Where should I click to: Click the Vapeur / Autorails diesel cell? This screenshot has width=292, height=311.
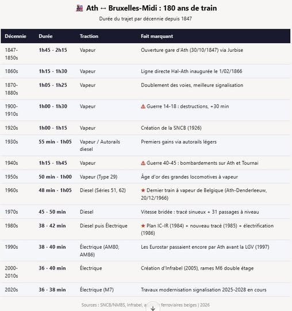(x=100, y=145)
